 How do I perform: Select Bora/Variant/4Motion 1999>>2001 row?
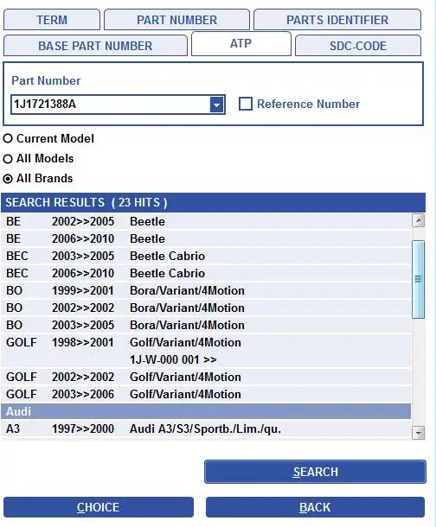pyautogui.click(x=206, y=291)
